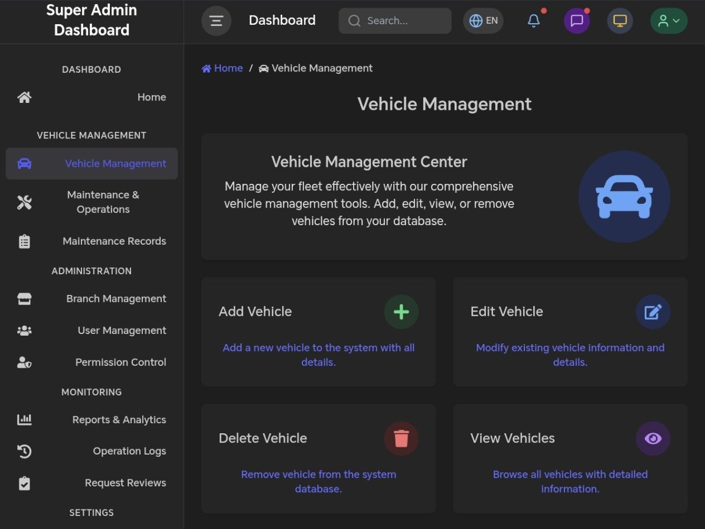
Task: Click the yellow monitor display icon
Action: click(x=620, y=21)
